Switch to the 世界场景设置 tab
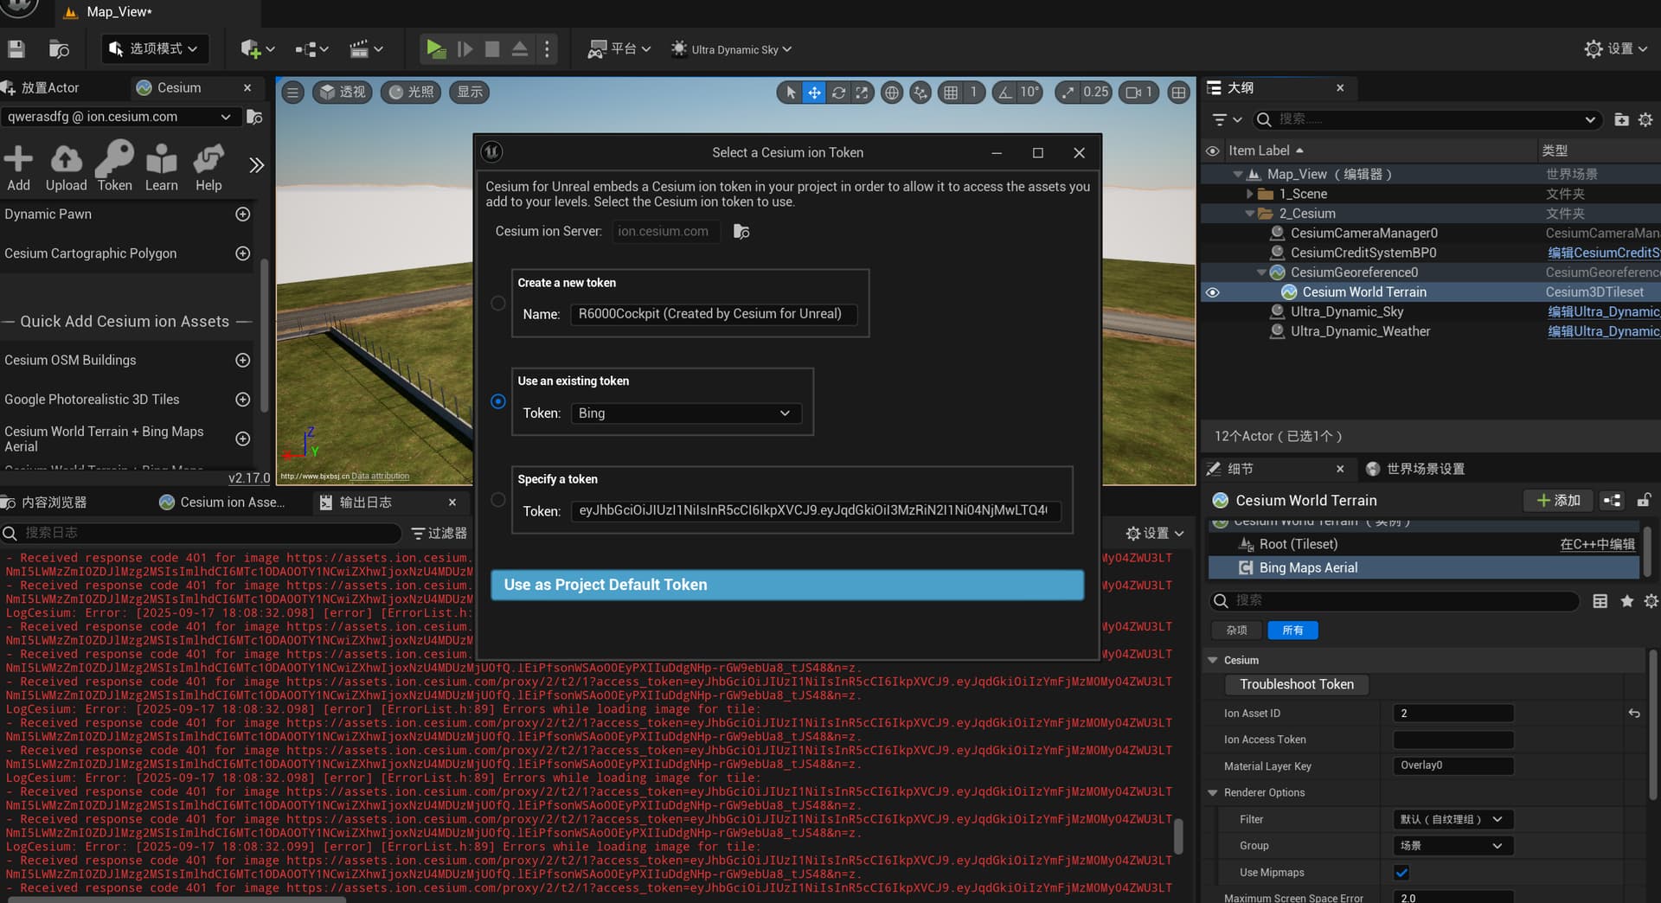Image resolution: width=1661 pixels, height=903 pixels. pos(1424,469)
